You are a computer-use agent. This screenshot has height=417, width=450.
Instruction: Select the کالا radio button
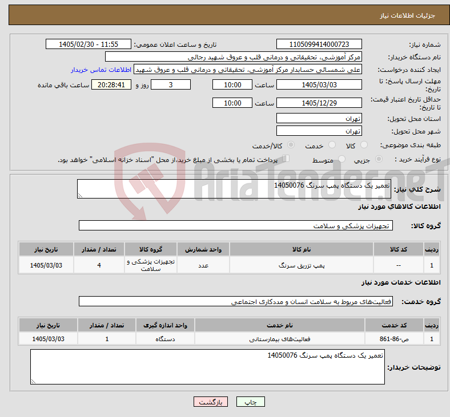pyautogui.click(x=364, y=145)
